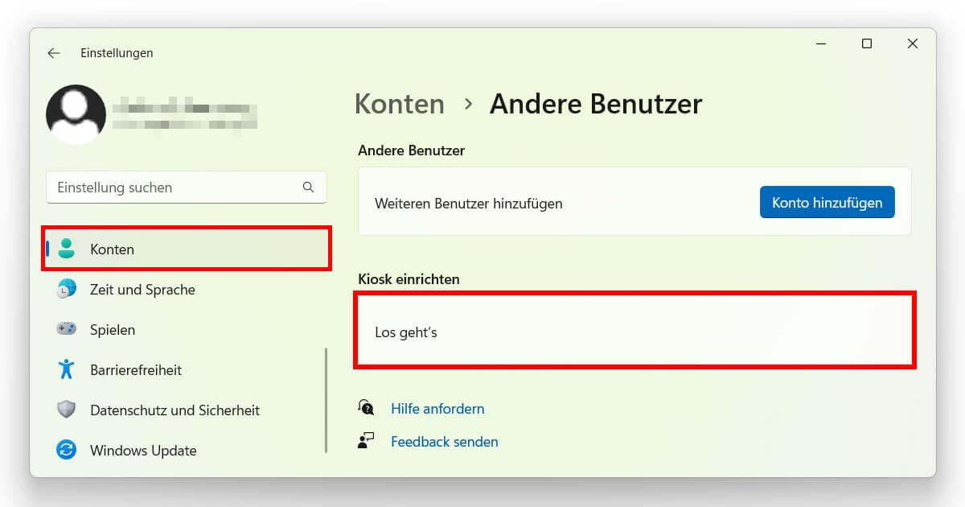Click the Feedback senden person icon
The image size is (965, 507).
(366, 440)
